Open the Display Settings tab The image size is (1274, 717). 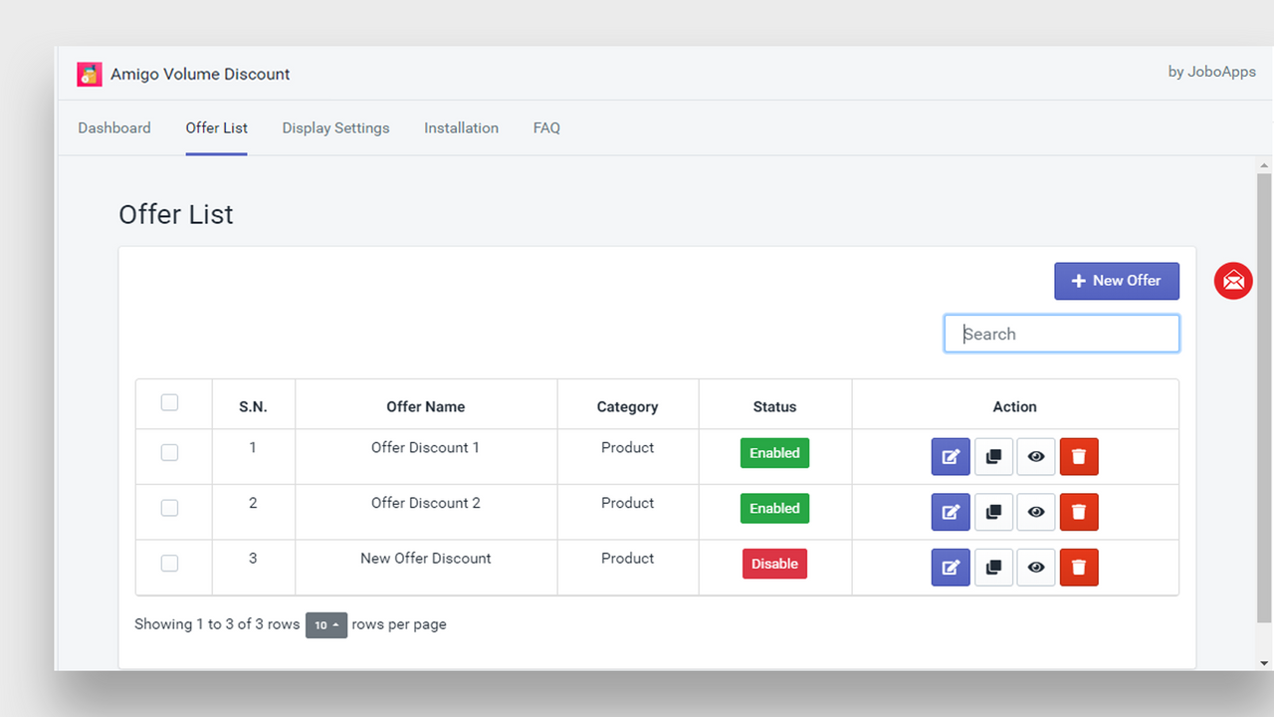[335, 127]
